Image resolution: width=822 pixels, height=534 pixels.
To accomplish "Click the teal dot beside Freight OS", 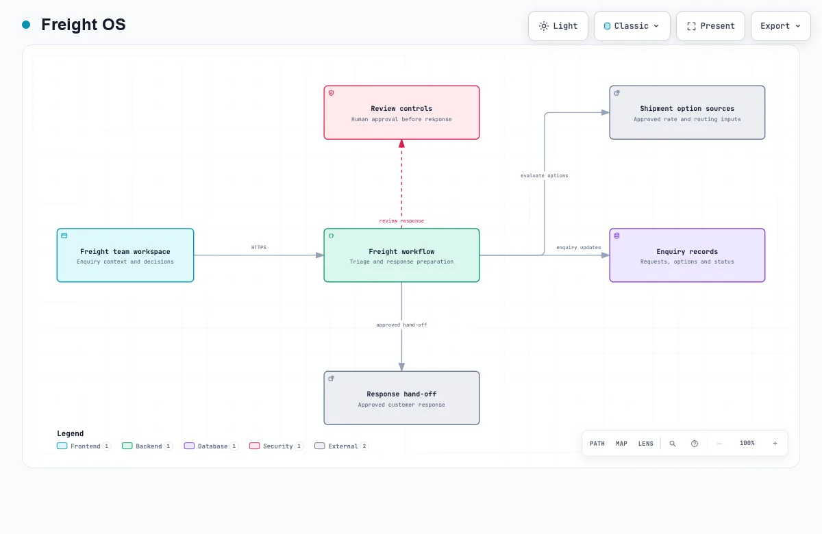I will (x=26, y=25).
